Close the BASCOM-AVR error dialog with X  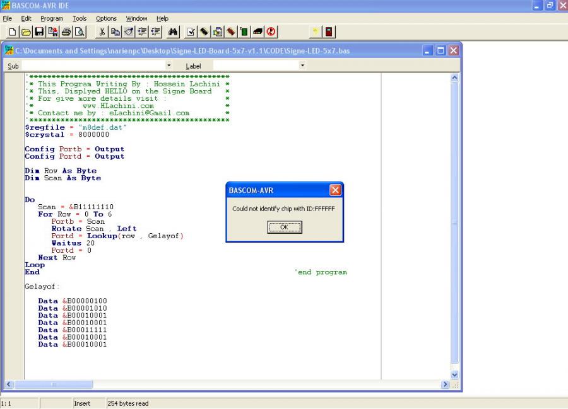[335, 190]
